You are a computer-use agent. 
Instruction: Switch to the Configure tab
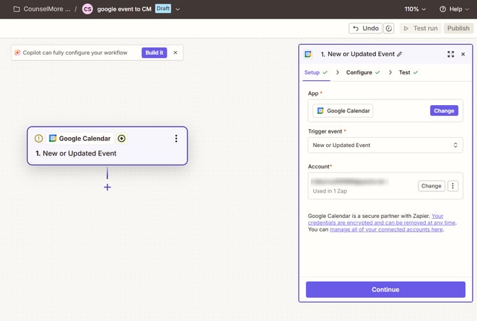pos(363,72)
